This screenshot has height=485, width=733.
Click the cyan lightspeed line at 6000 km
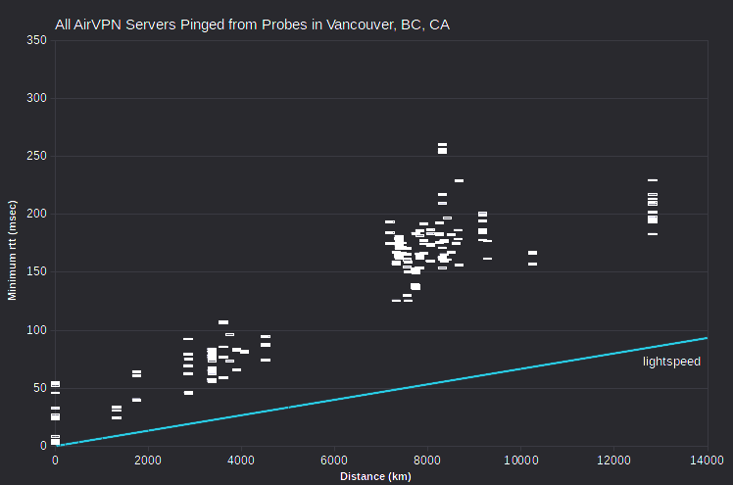coord(334,400)
